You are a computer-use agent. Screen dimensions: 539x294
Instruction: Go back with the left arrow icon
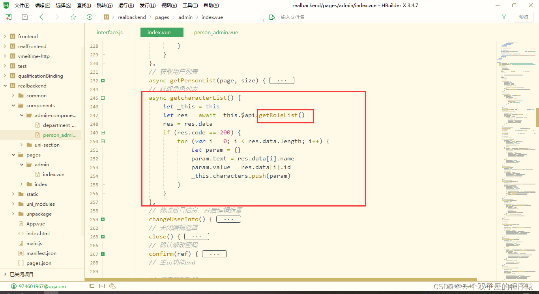(x=41, y=17)
